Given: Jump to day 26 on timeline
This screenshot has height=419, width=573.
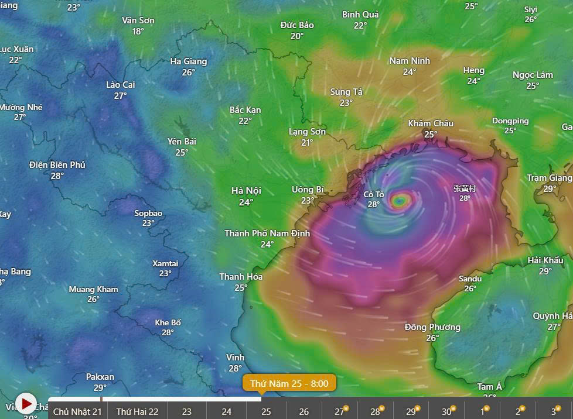Looking at the screenshot, I should point(303,411).
